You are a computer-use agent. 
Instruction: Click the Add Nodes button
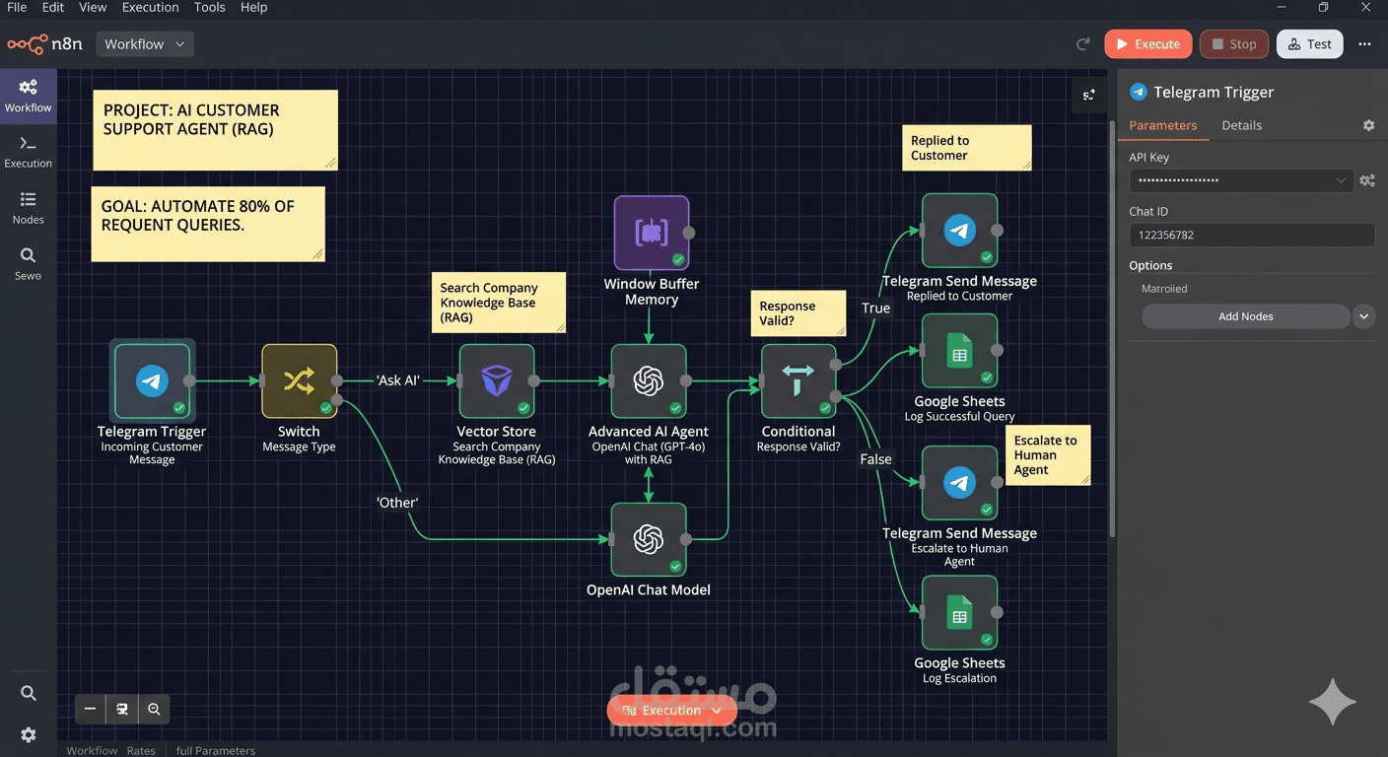[1246, 316]
